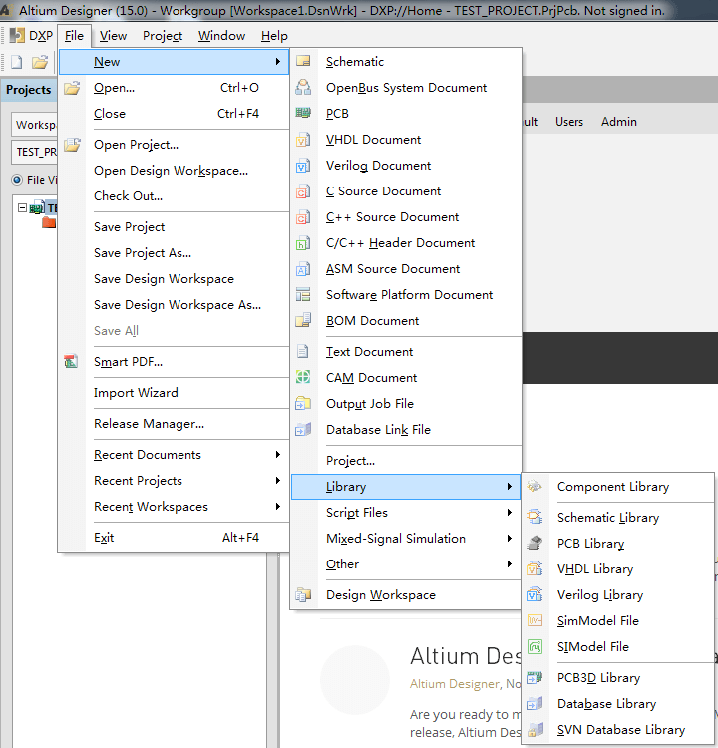The height and width of the screenshot is (748, 718).
Task: Click the Workspace input field in Projects panel
Action: point(34,126)
